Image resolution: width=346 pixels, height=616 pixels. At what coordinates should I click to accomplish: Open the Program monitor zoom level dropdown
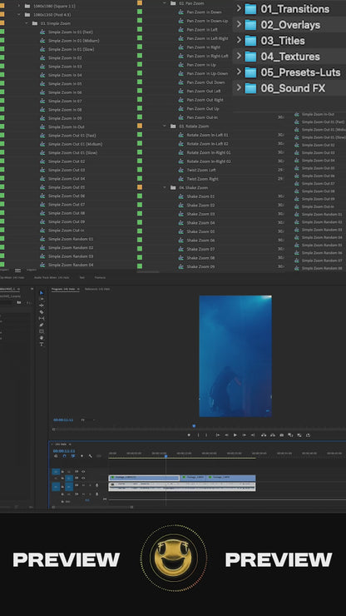(88, 420)
